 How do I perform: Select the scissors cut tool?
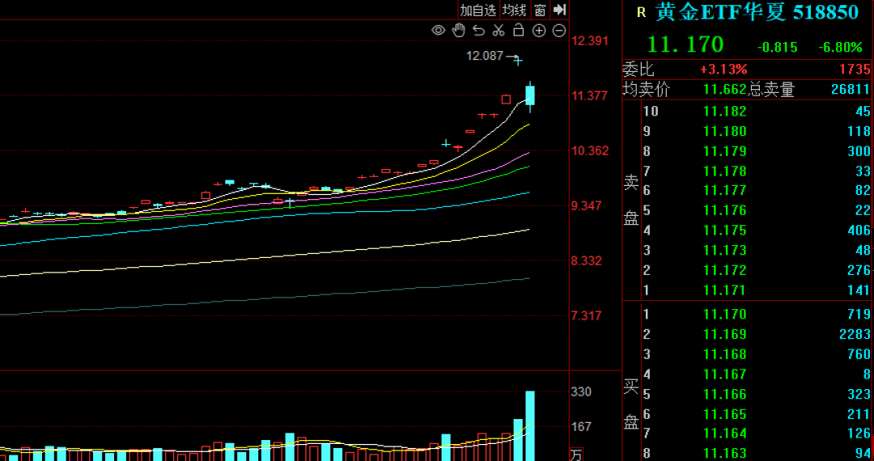[x=499, y=31]
